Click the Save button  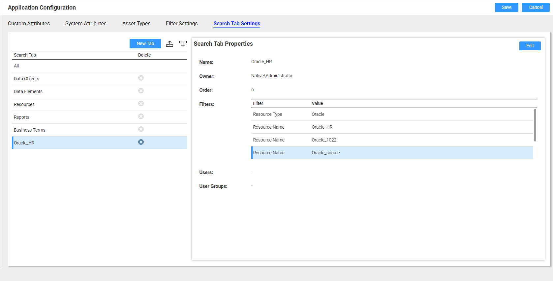point(507,7)
